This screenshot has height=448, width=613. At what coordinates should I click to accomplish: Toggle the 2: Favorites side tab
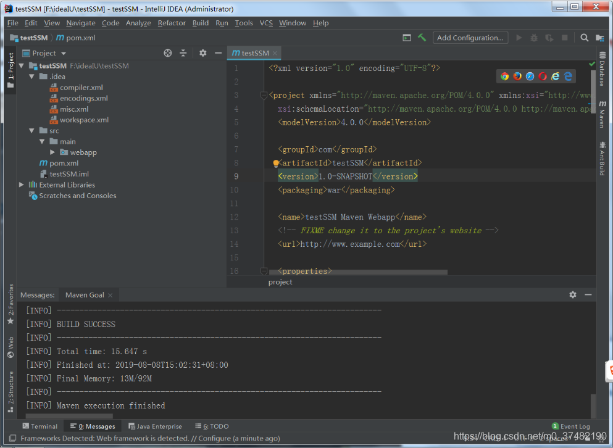pos(10,304)
